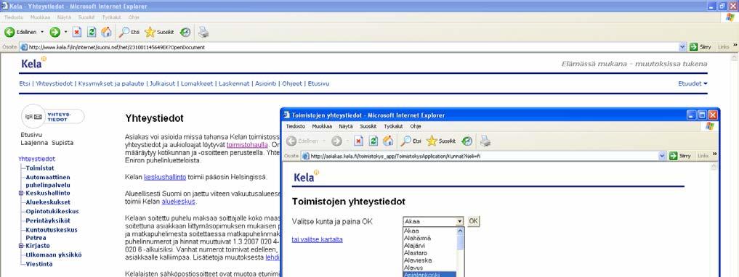
Task: Open Etsi search in main window toolbar
Action: click(129, 32)
